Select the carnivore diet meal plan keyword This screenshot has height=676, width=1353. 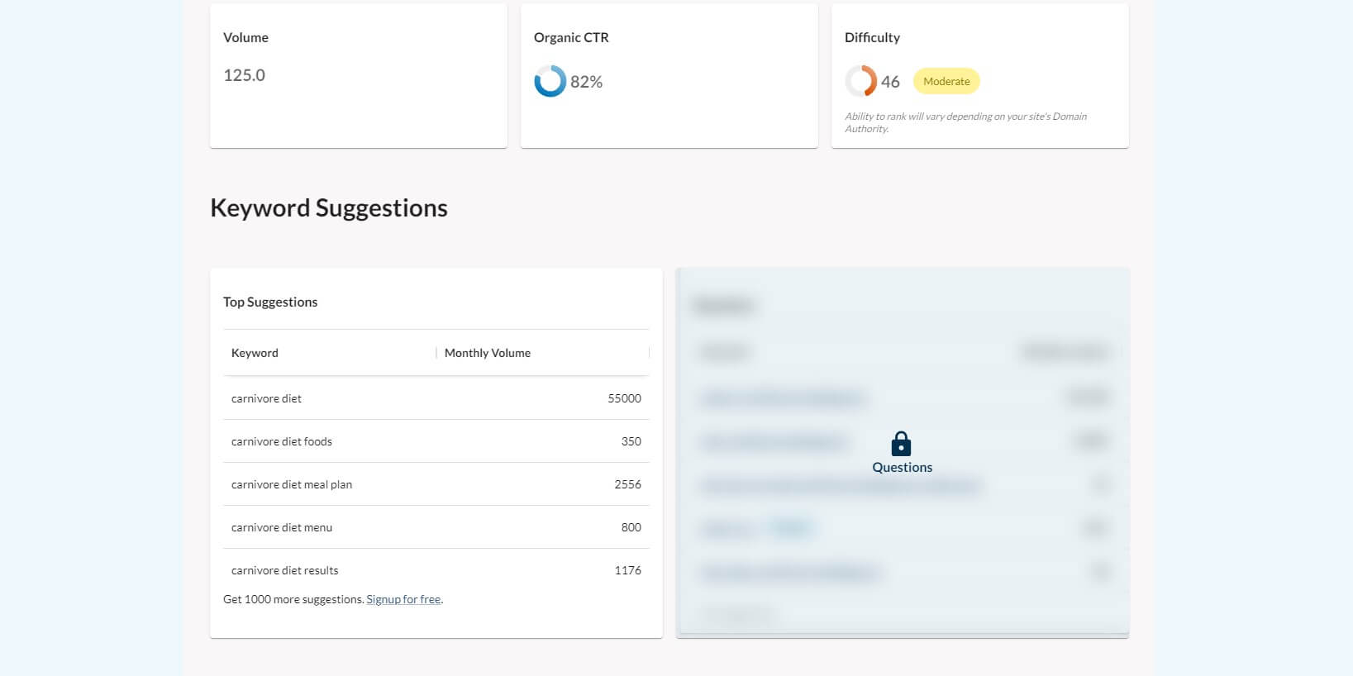(292, 484)
